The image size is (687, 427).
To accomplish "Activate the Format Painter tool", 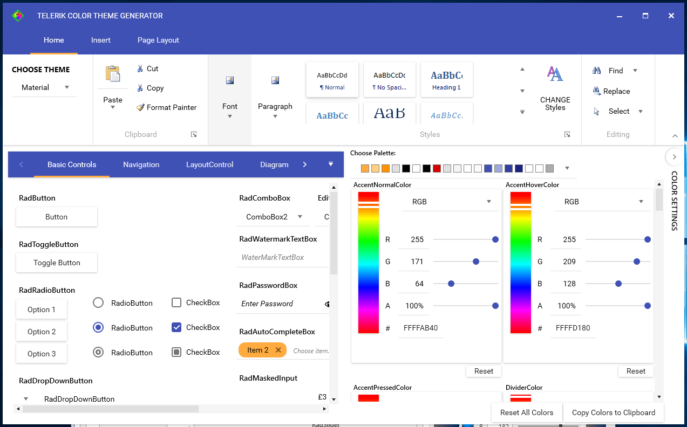I will point(166,107).
